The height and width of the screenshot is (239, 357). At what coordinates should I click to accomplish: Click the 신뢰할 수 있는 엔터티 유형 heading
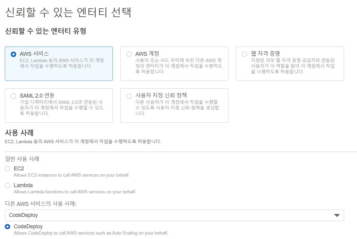click(x=45, y=31)
